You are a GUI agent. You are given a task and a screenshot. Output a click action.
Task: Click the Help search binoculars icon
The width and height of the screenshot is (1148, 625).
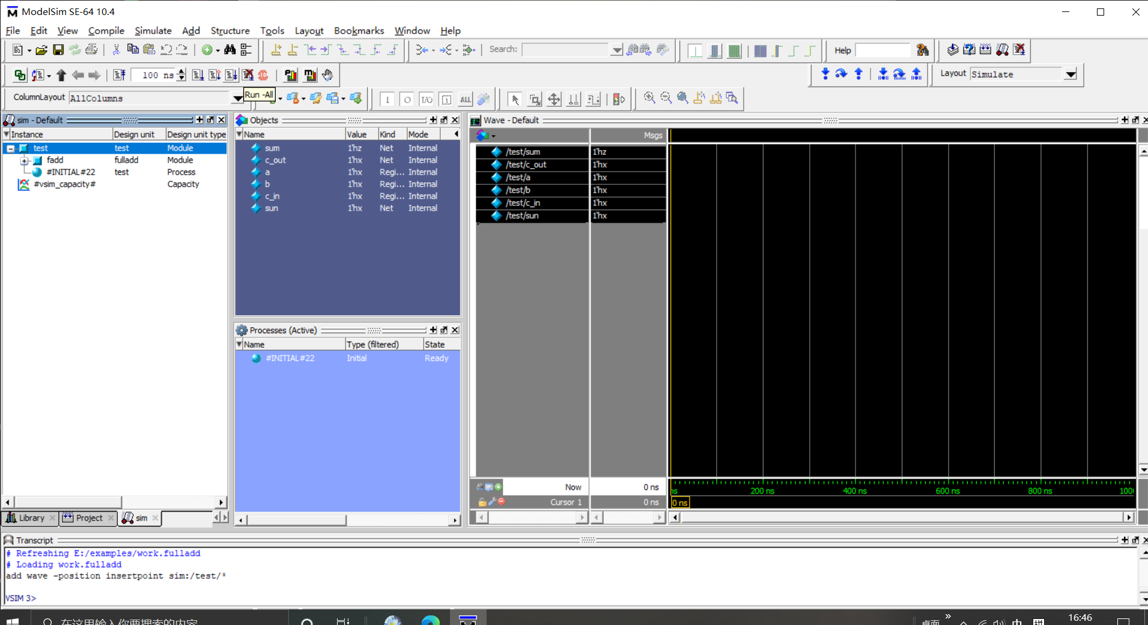[922, 50]
